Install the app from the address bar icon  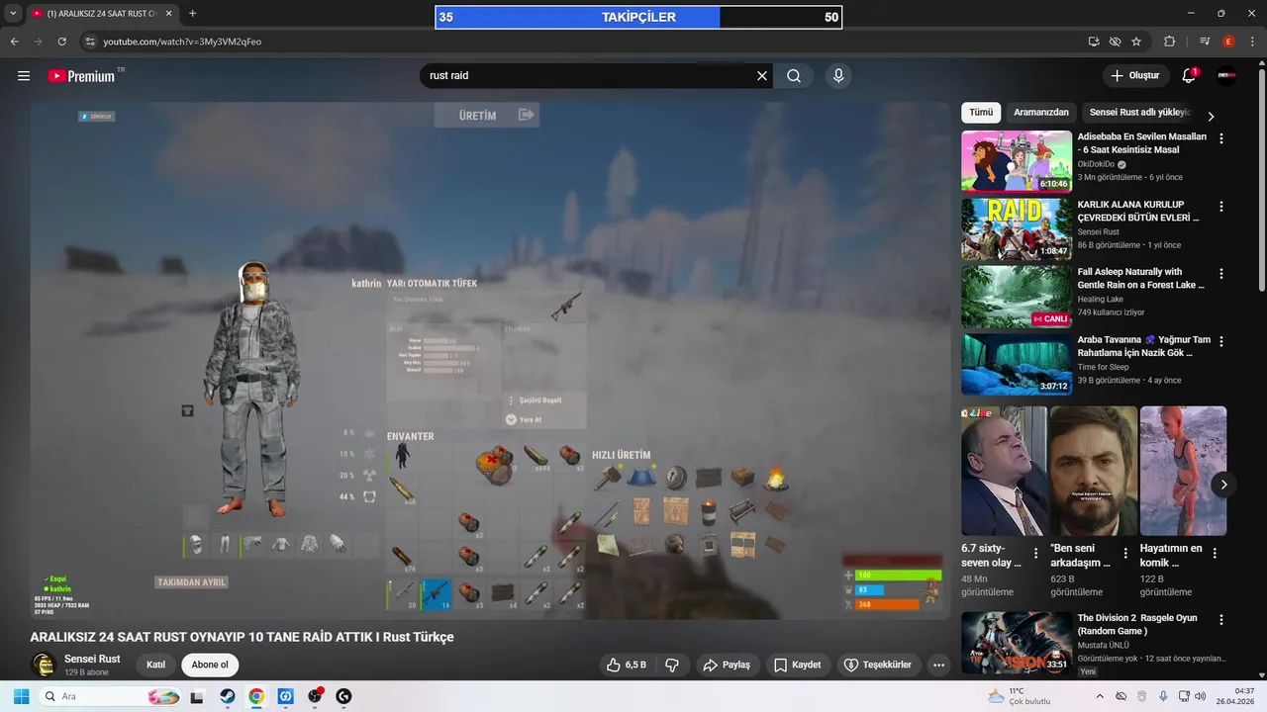click(1094, 42)
